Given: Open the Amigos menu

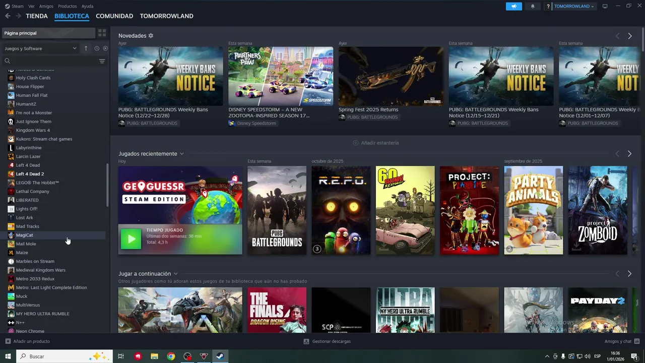Looking at the screenshot, I should [x=46, y=6].
